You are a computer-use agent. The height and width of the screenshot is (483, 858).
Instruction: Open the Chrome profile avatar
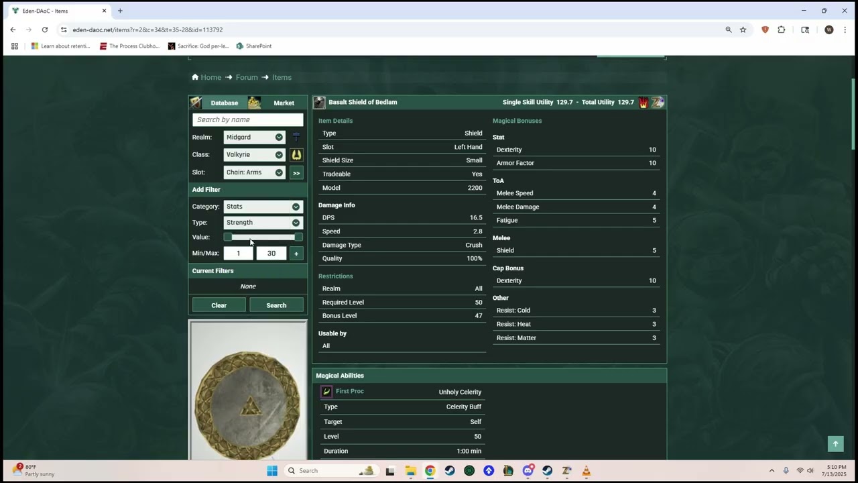pos(829,30)
